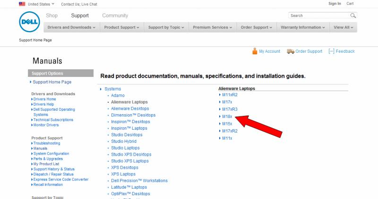The width and height of the screenshot is (378, 199).
Task: Click into the Search input field
Action: (318, 16)
